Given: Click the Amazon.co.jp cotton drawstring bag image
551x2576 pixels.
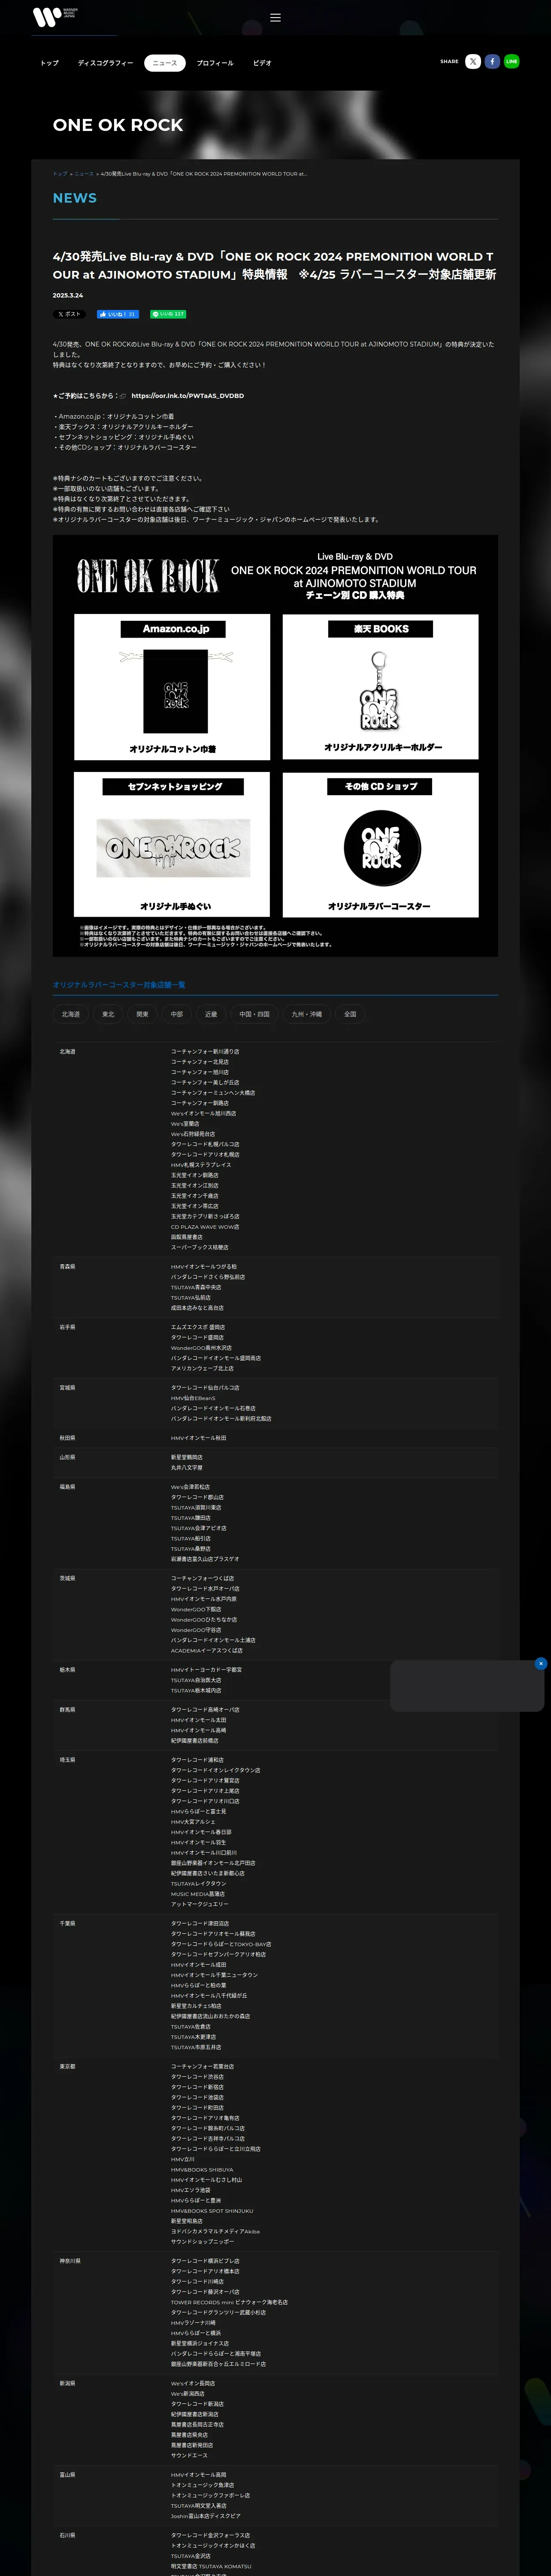Looking at the screenshot, I should pos(172,687).
